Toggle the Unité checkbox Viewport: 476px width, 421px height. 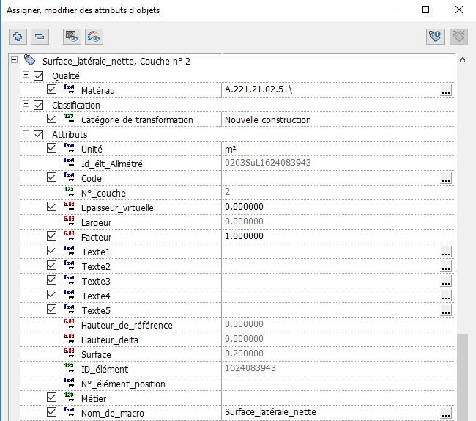[51, 148]
